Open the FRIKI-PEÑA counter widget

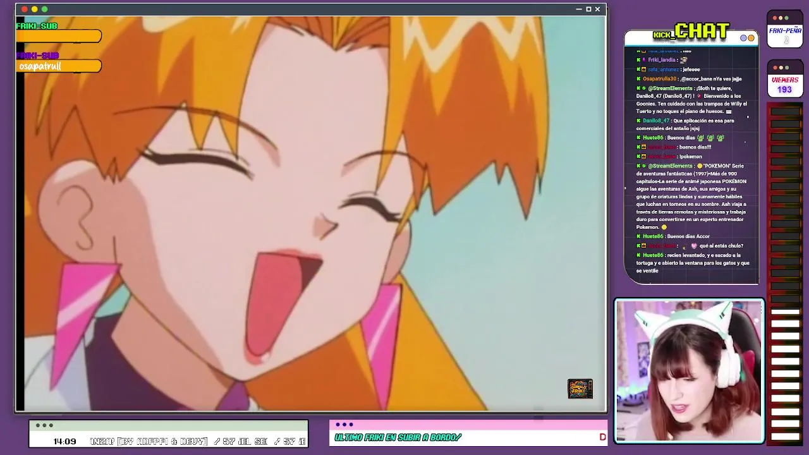[785, 29]
